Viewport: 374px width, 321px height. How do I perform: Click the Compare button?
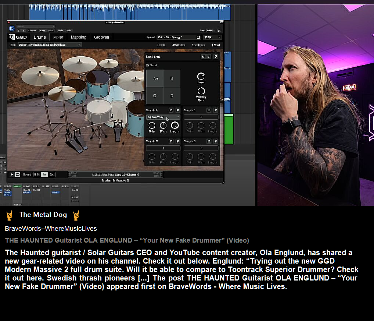pyautogui.click(x=32, y=31)
